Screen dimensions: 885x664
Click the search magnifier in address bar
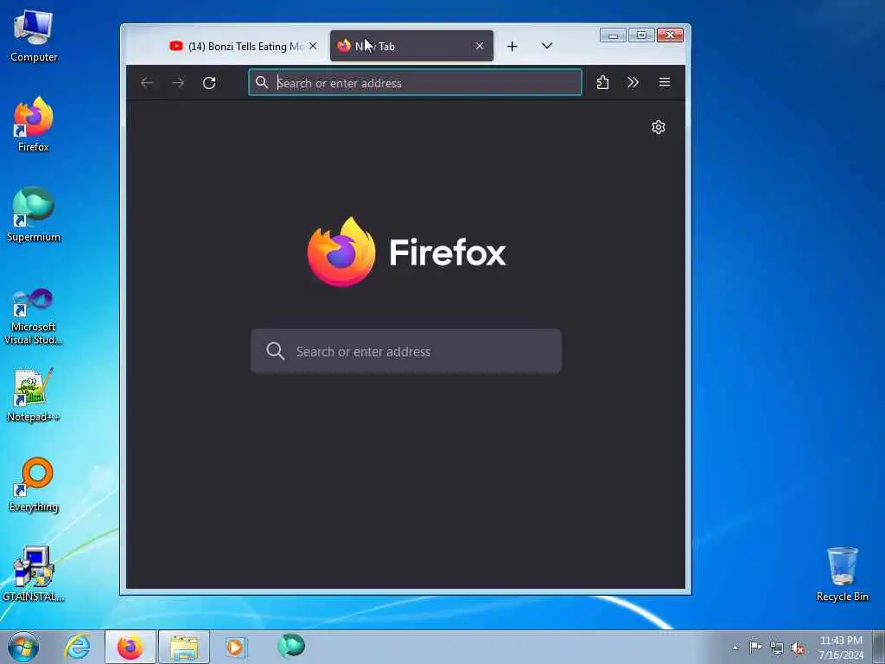(261, 82)
